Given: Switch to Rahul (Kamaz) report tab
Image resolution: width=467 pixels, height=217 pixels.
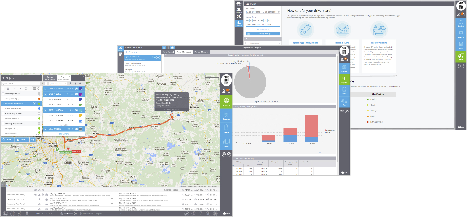Looking at the screenshot, I should tap(168, 52).
